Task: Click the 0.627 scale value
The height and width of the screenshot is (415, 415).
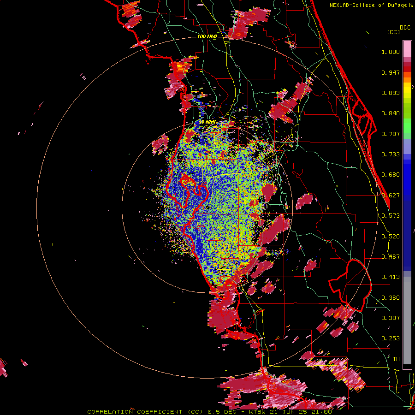Action: pos(391,196)
